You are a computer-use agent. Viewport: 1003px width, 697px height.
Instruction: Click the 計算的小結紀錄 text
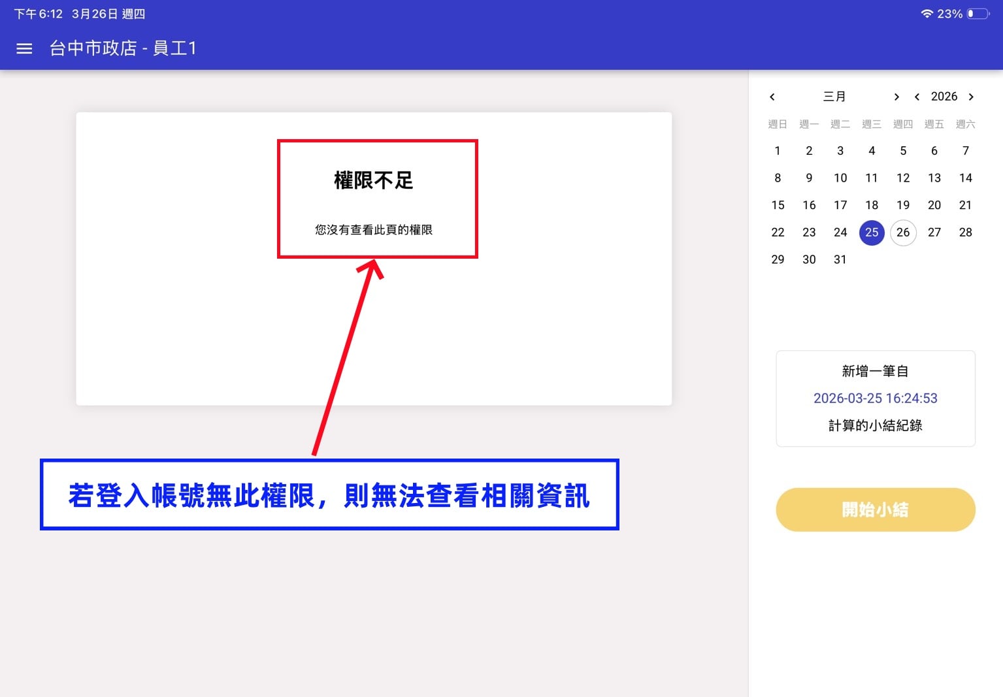pyautogui.click(x=876, y=425)
